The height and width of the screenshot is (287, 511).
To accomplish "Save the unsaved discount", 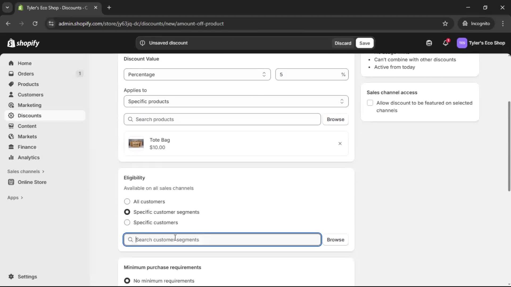I will 364,43.
